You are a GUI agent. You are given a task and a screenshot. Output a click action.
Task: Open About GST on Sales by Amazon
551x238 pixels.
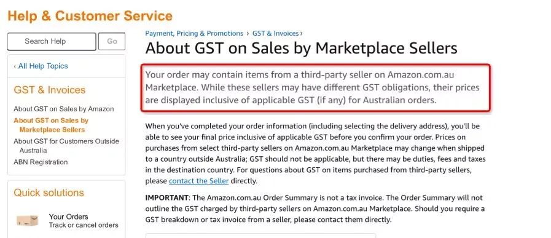(64, 109)
